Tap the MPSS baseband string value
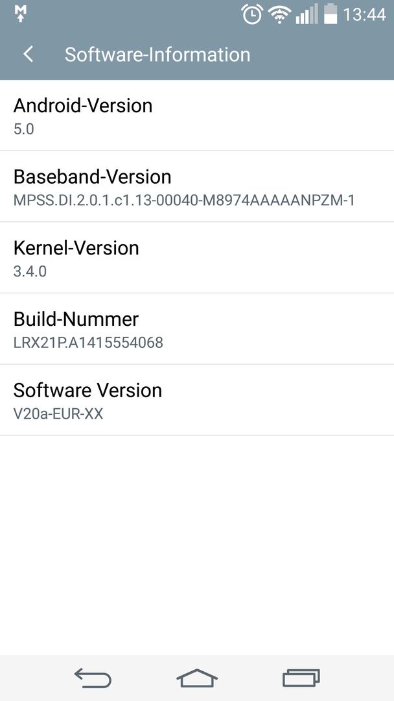The image size is (394, 701). tap(184, 201)
